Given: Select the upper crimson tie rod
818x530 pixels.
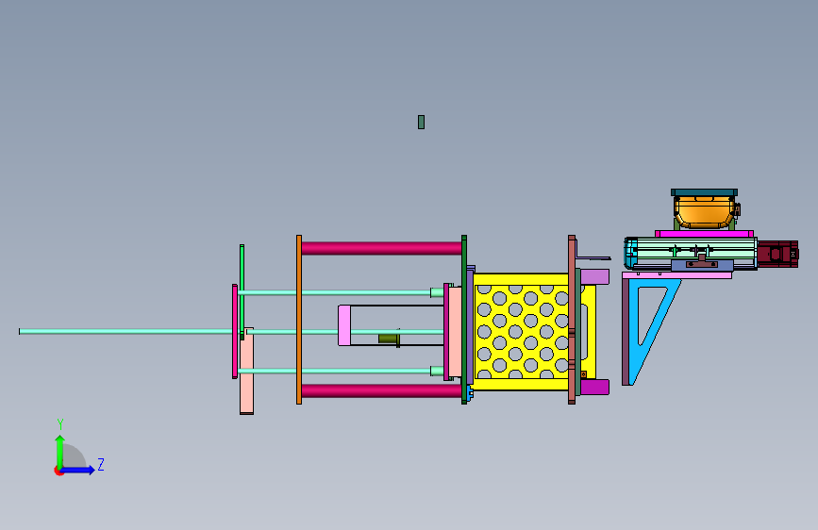Looking at the screenshot, I should (381, 248).
